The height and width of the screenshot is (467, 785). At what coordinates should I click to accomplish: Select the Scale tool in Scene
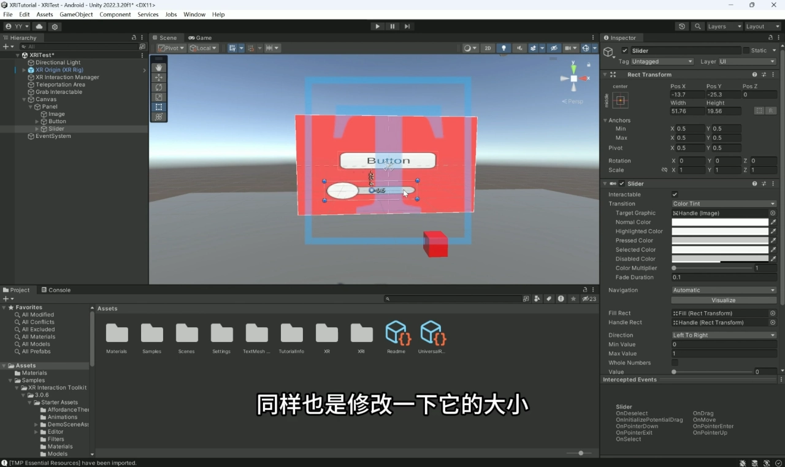(159, 97)
